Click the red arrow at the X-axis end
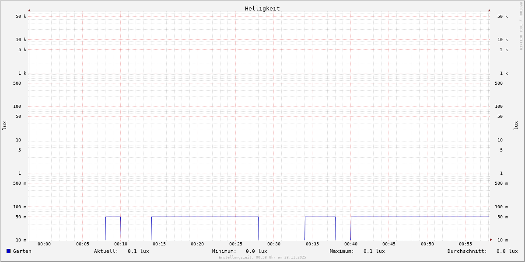Viewport: 525px width, 262px height. pyautogui.click(x=491, y=240)
